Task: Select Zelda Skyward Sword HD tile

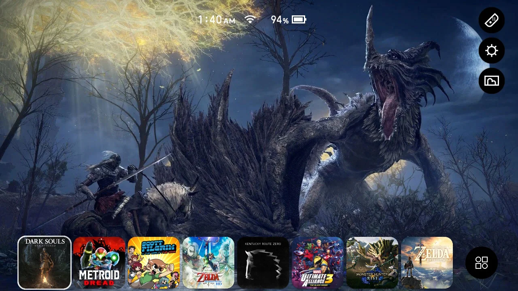Action: 208,263
